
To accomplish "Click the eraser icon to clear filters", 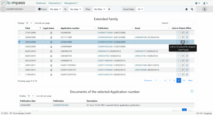I will 186,9.
